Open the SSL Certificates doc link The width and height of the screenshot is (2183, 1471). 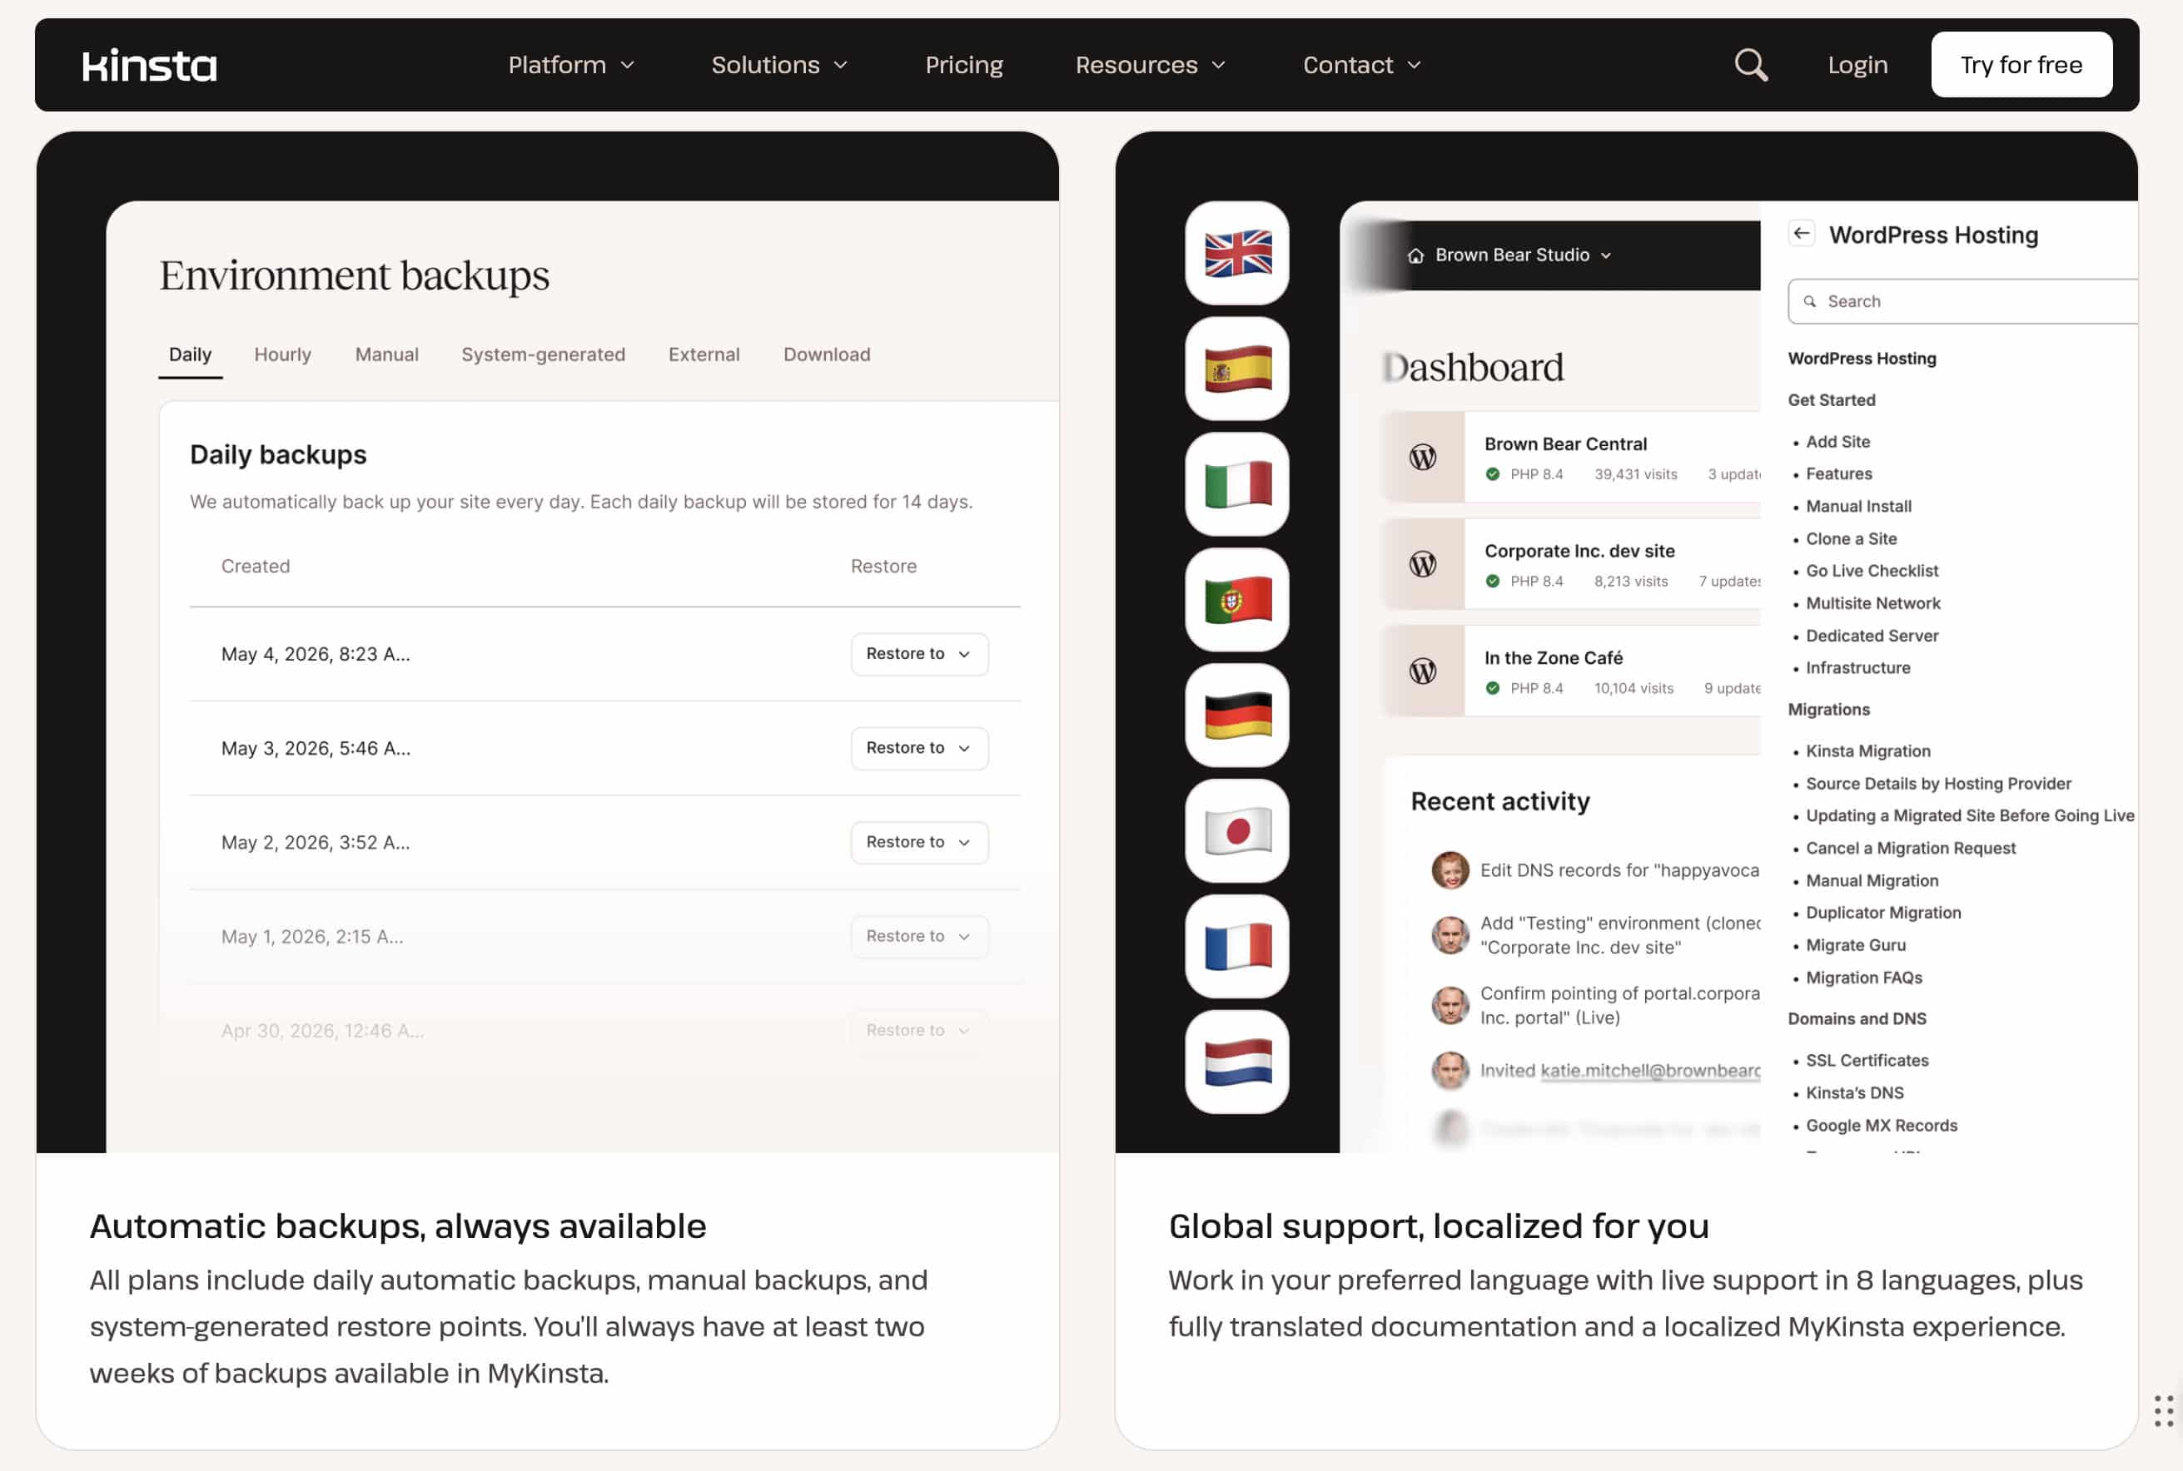(x=1867, y=1060)
